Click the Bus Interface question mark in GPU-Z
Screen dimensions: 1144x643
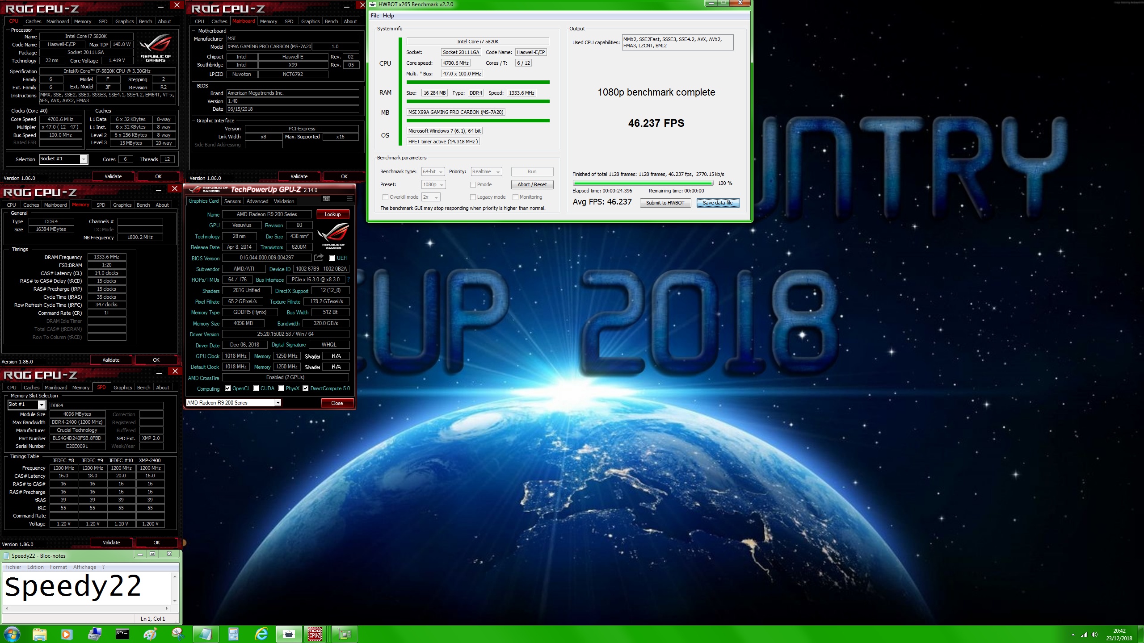point(349,280)
